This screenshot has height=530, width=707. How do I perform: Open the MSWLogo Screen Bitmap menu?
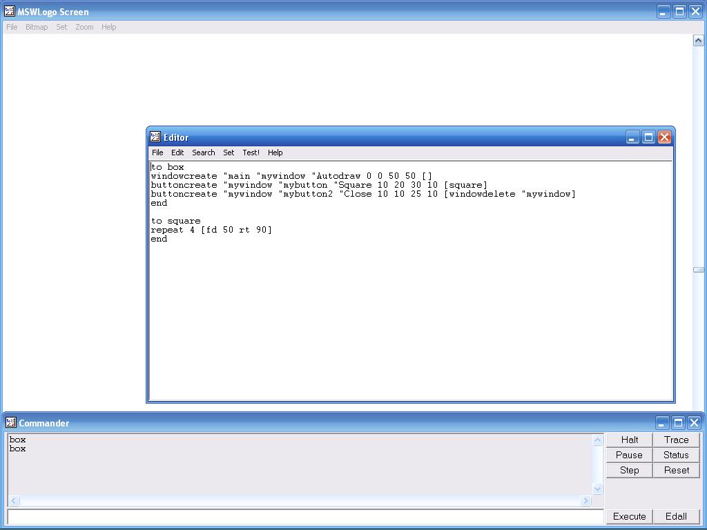point(37,27)
